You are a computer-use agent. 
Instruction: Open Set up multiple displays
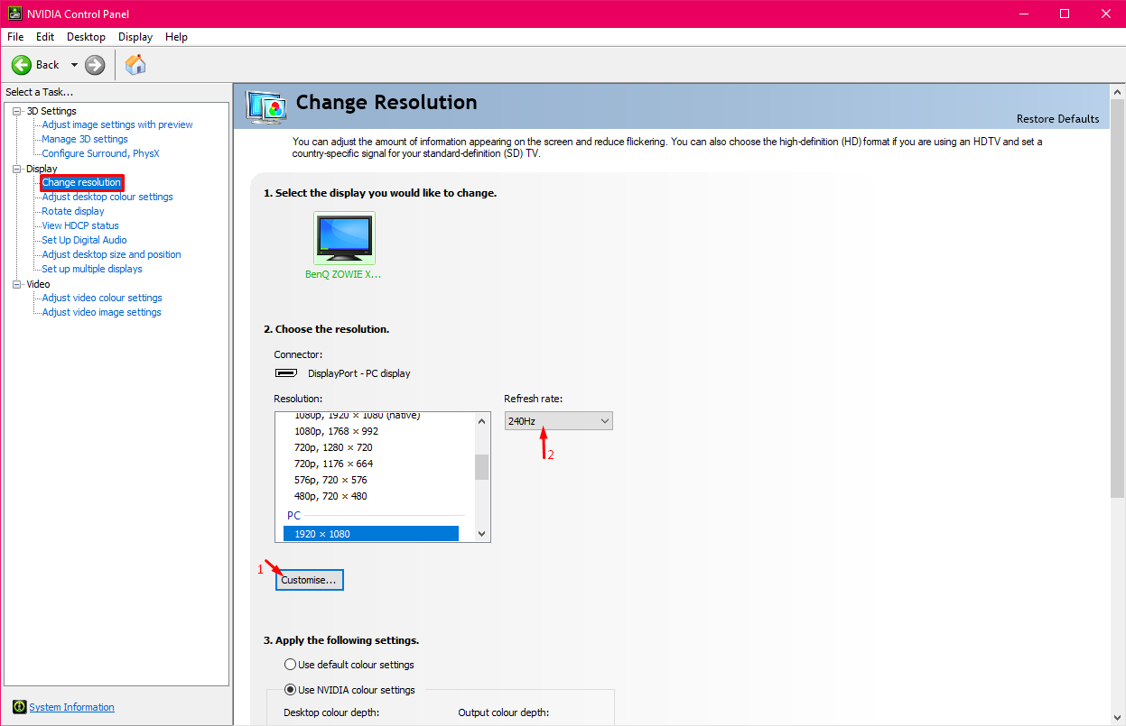[x=92, y=269]
